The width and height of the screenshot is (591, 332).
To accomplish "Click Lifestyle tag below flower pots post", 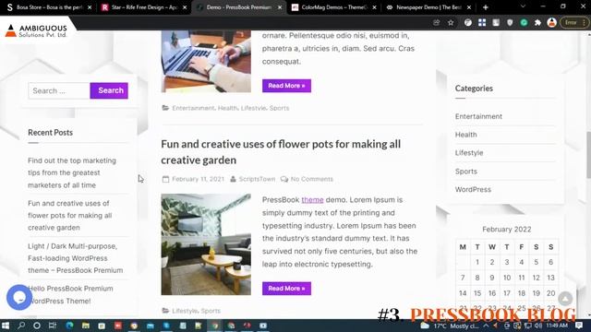I will 185,311.
